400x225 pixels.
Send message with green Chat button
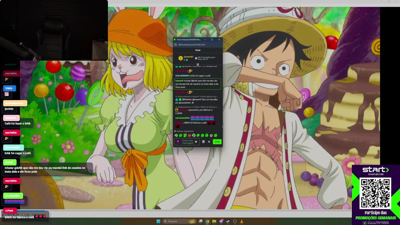[217, 142]
